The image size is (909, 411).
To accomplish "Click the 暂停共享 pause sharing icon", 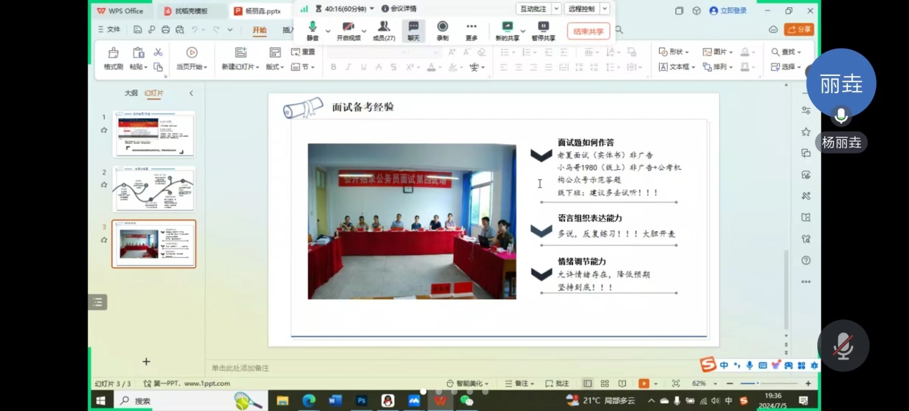I will 543,27.
